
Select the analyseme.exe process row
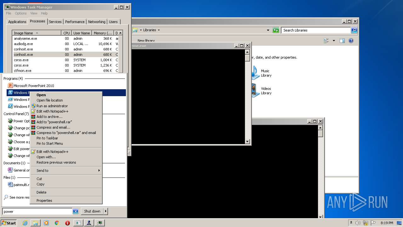[x=65, y=38]
